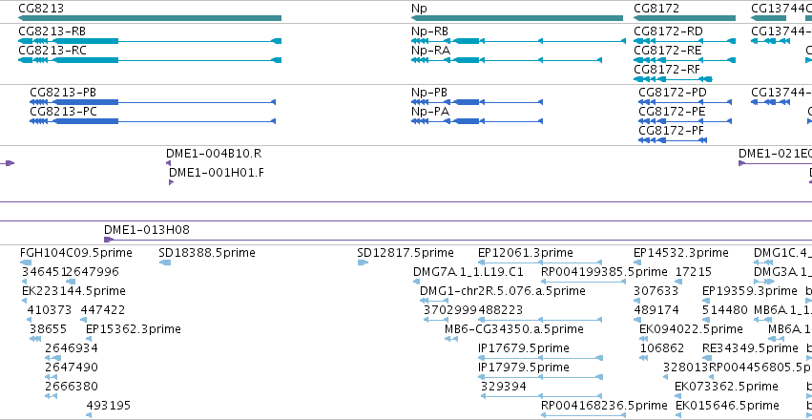
Task: Click the EK223144.5prime glyph
Action: coord(26,301)
